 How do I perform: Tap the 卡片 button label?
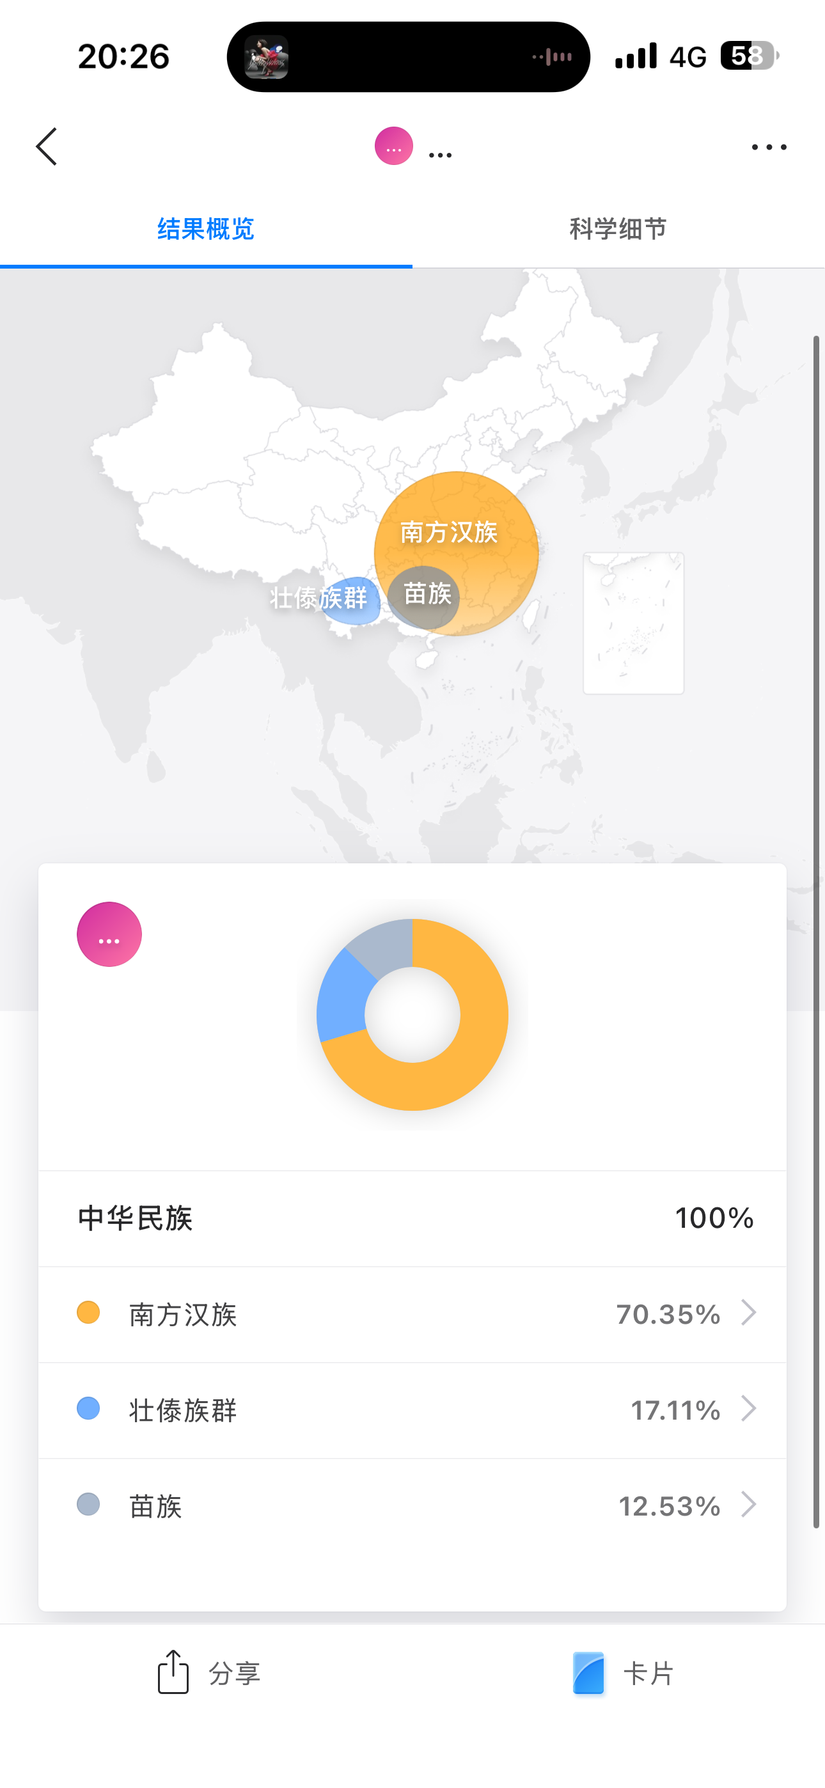[x=648, y=1674]
